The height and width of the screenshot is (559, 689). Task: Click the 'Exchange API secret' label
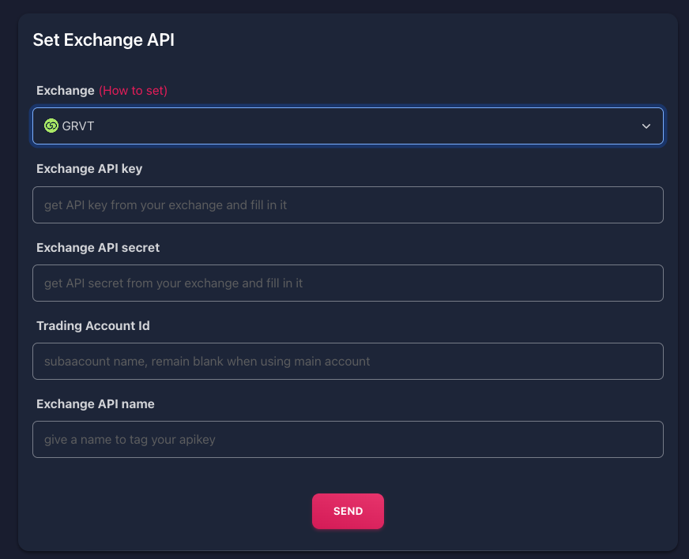click(x=98, y=247)
